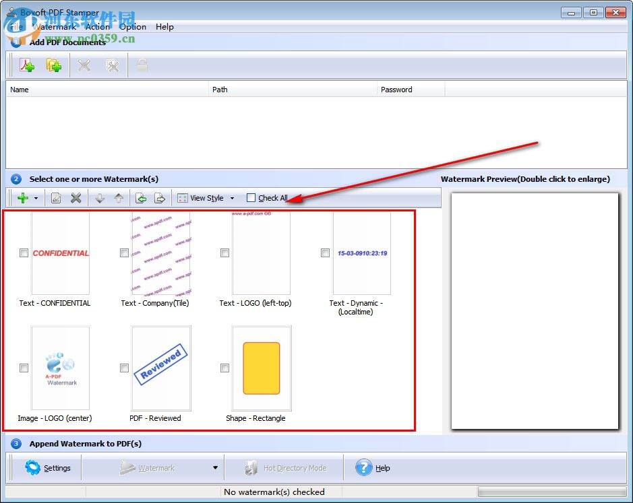Open the Action menu

[98, 27]
